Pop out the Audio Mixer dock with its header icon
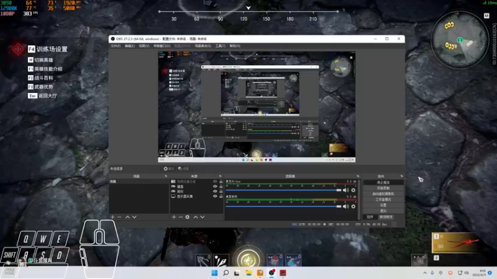Screen dimensions: 497x279 (x=358, y=176)
